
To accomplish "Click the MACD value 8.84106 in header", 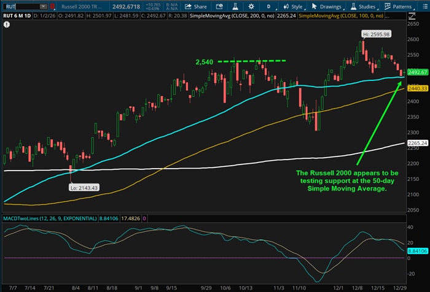I will click(109, 218).
